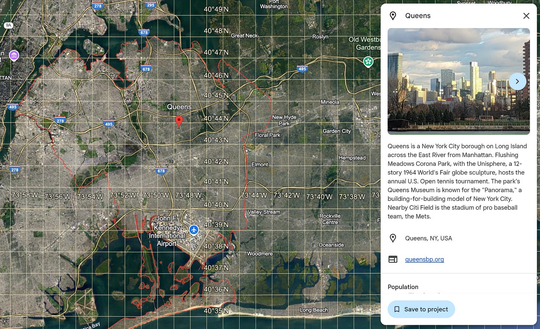The image size is (540, 329).
Task: Click the pin icon next to Queens, NY, USA
Action: tap(393, 238)
